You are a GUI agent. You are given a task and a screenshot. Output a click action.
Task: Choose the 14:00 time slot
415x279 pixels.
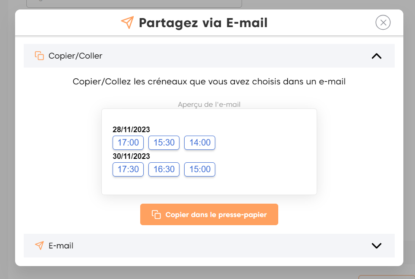(200, 143)
